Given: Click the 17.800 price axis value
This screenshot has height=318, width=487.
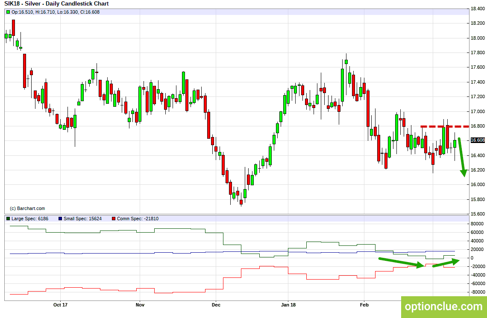Looking at the screenshot, I should [478, 53].
